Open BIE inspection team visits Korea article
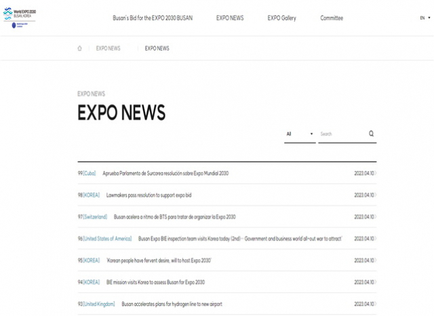This screenshot has width=434, height=316. [x=240, y=239]
